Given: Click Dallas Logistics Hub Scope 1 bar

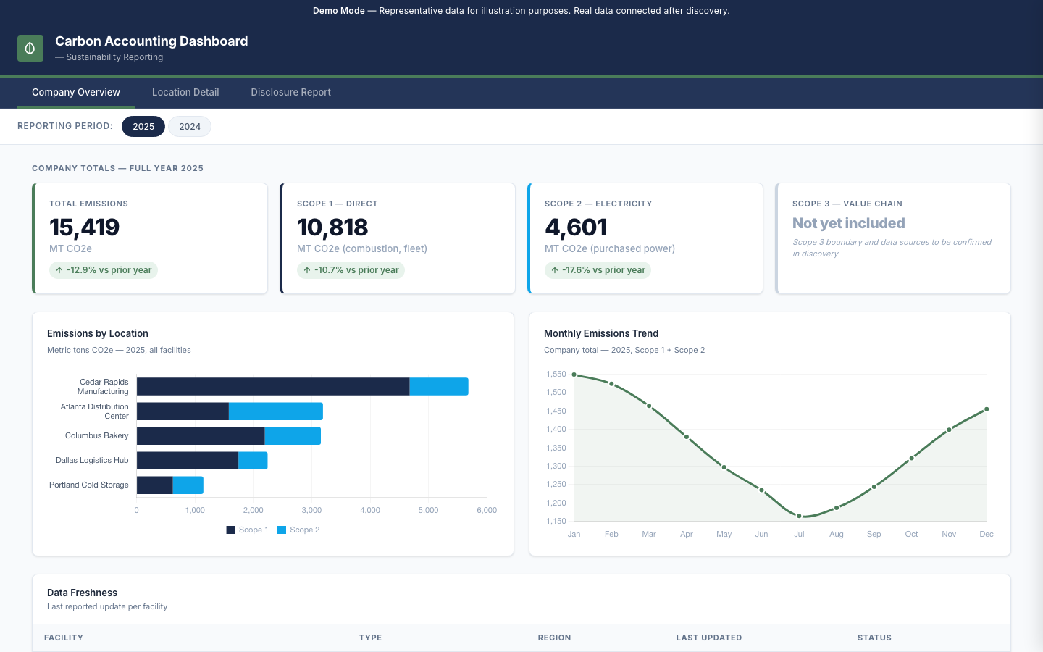Looking at the screenshot, I should pyautogui.click(x=188, y=461).
